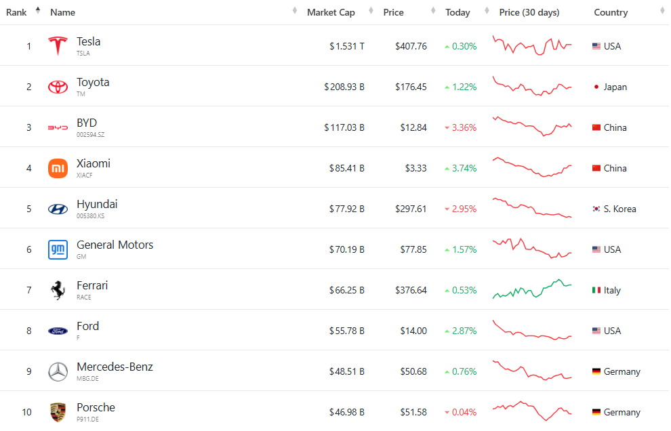The width and height of the screenshot is (671, 431).
Task: Click the Xiaomi orange logo icon
Action: [x=58, y=168]
